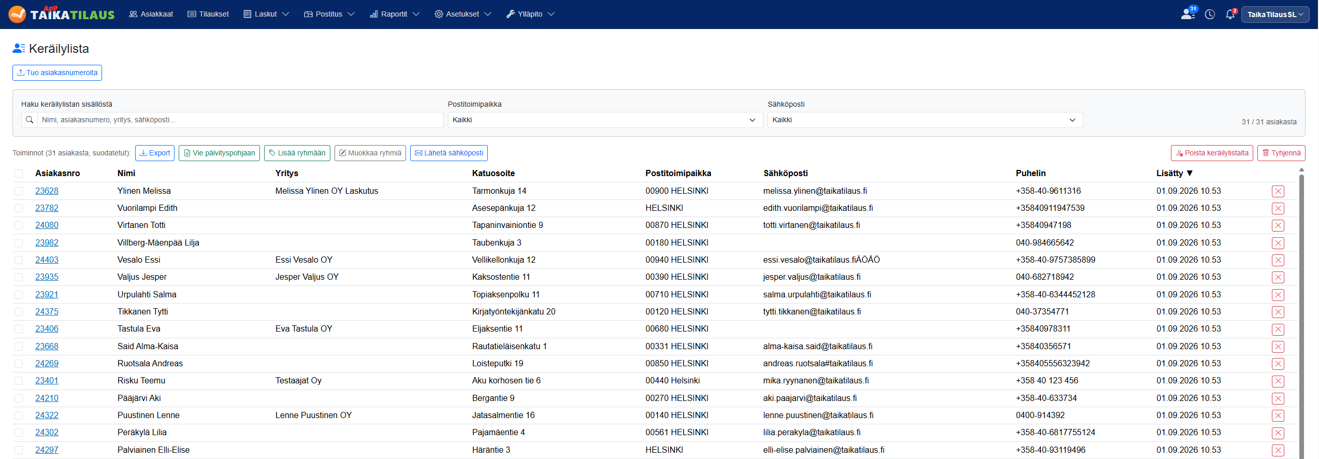The width and height of the screenshot is (1319, 459).
Task: Remove Risku Teemu row via X icon
Action: [1278, 381]
